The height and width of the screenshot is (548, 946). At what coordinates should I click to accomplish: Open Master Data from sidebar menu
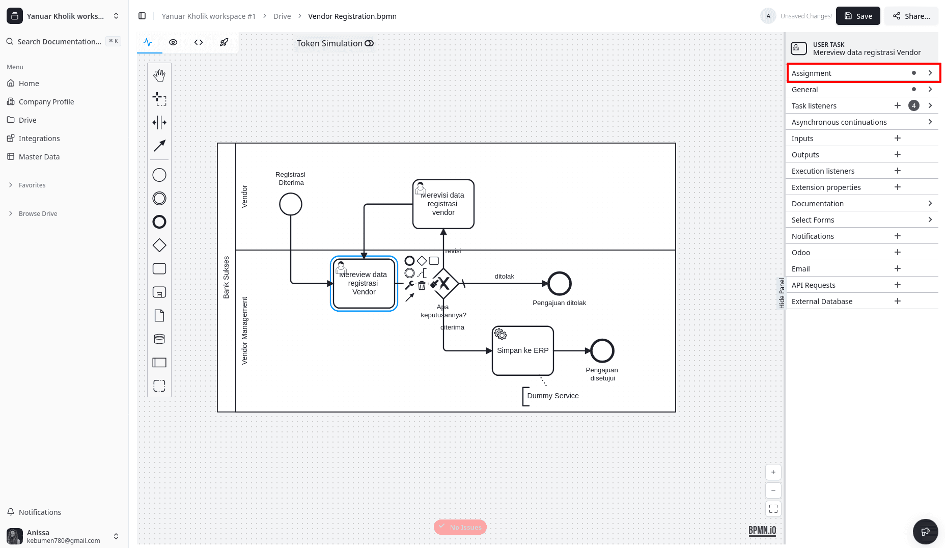pos(39,156)
